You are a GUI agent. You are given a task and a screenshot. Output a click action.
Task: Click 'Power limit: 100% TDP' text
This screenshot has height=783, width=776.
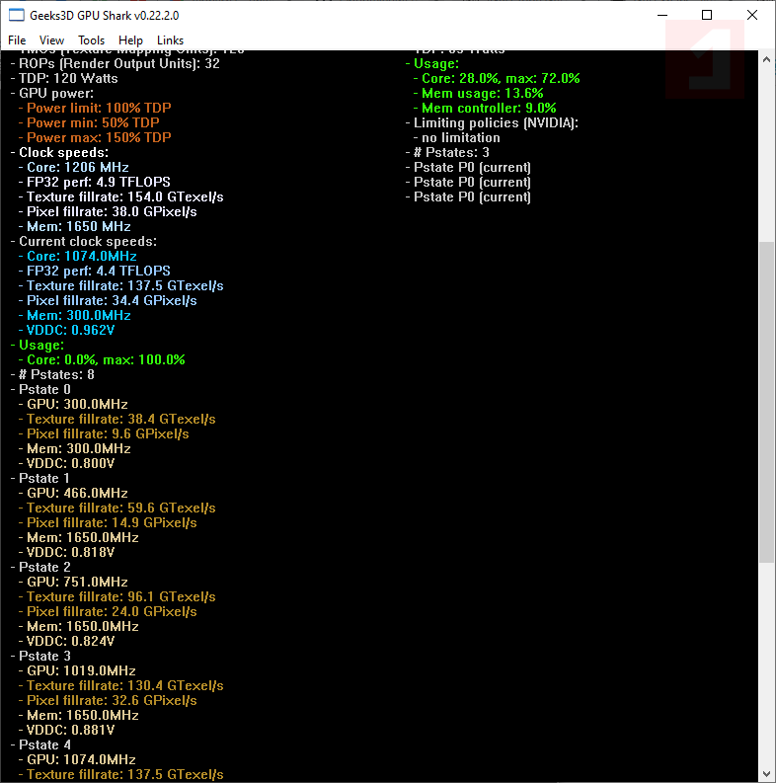point(95,108)
